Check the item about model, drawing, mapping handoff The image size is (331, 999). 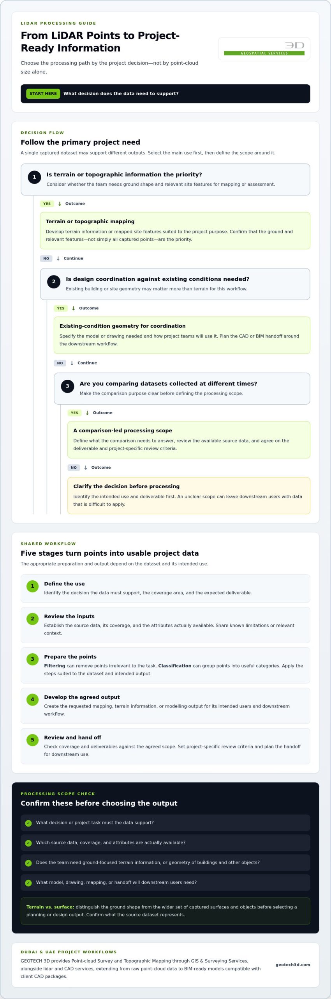(165, 882)
